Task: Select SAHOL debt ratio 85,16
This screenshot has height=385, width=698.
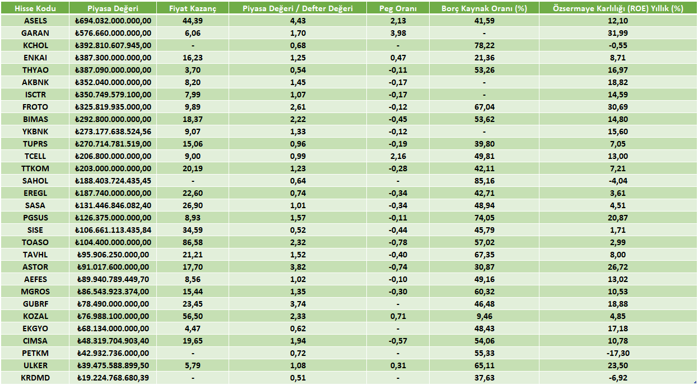Action: (x=483, y=181)
